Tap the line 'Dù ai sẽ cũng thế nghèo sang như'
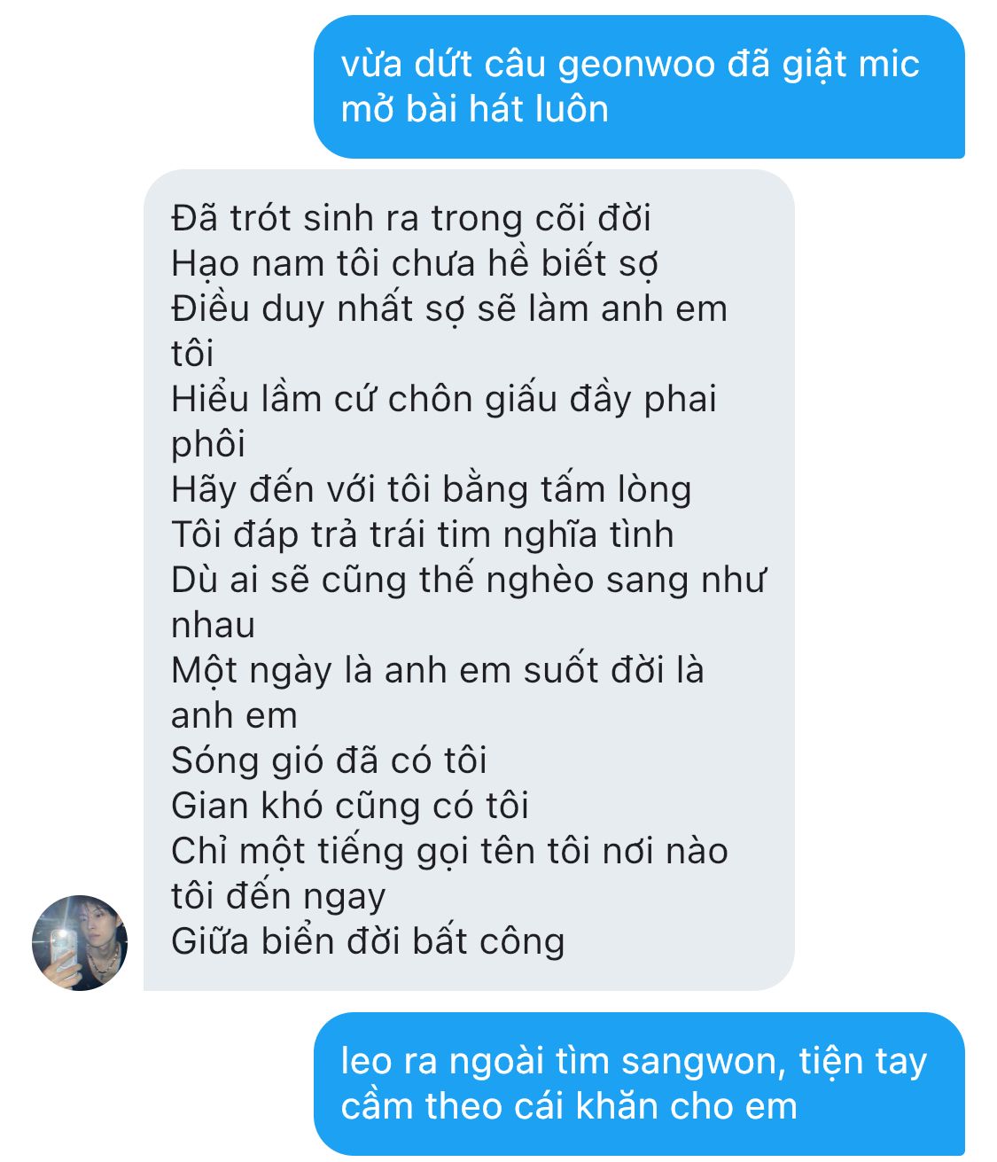The image size is (997, 1162). coord(469,580)
